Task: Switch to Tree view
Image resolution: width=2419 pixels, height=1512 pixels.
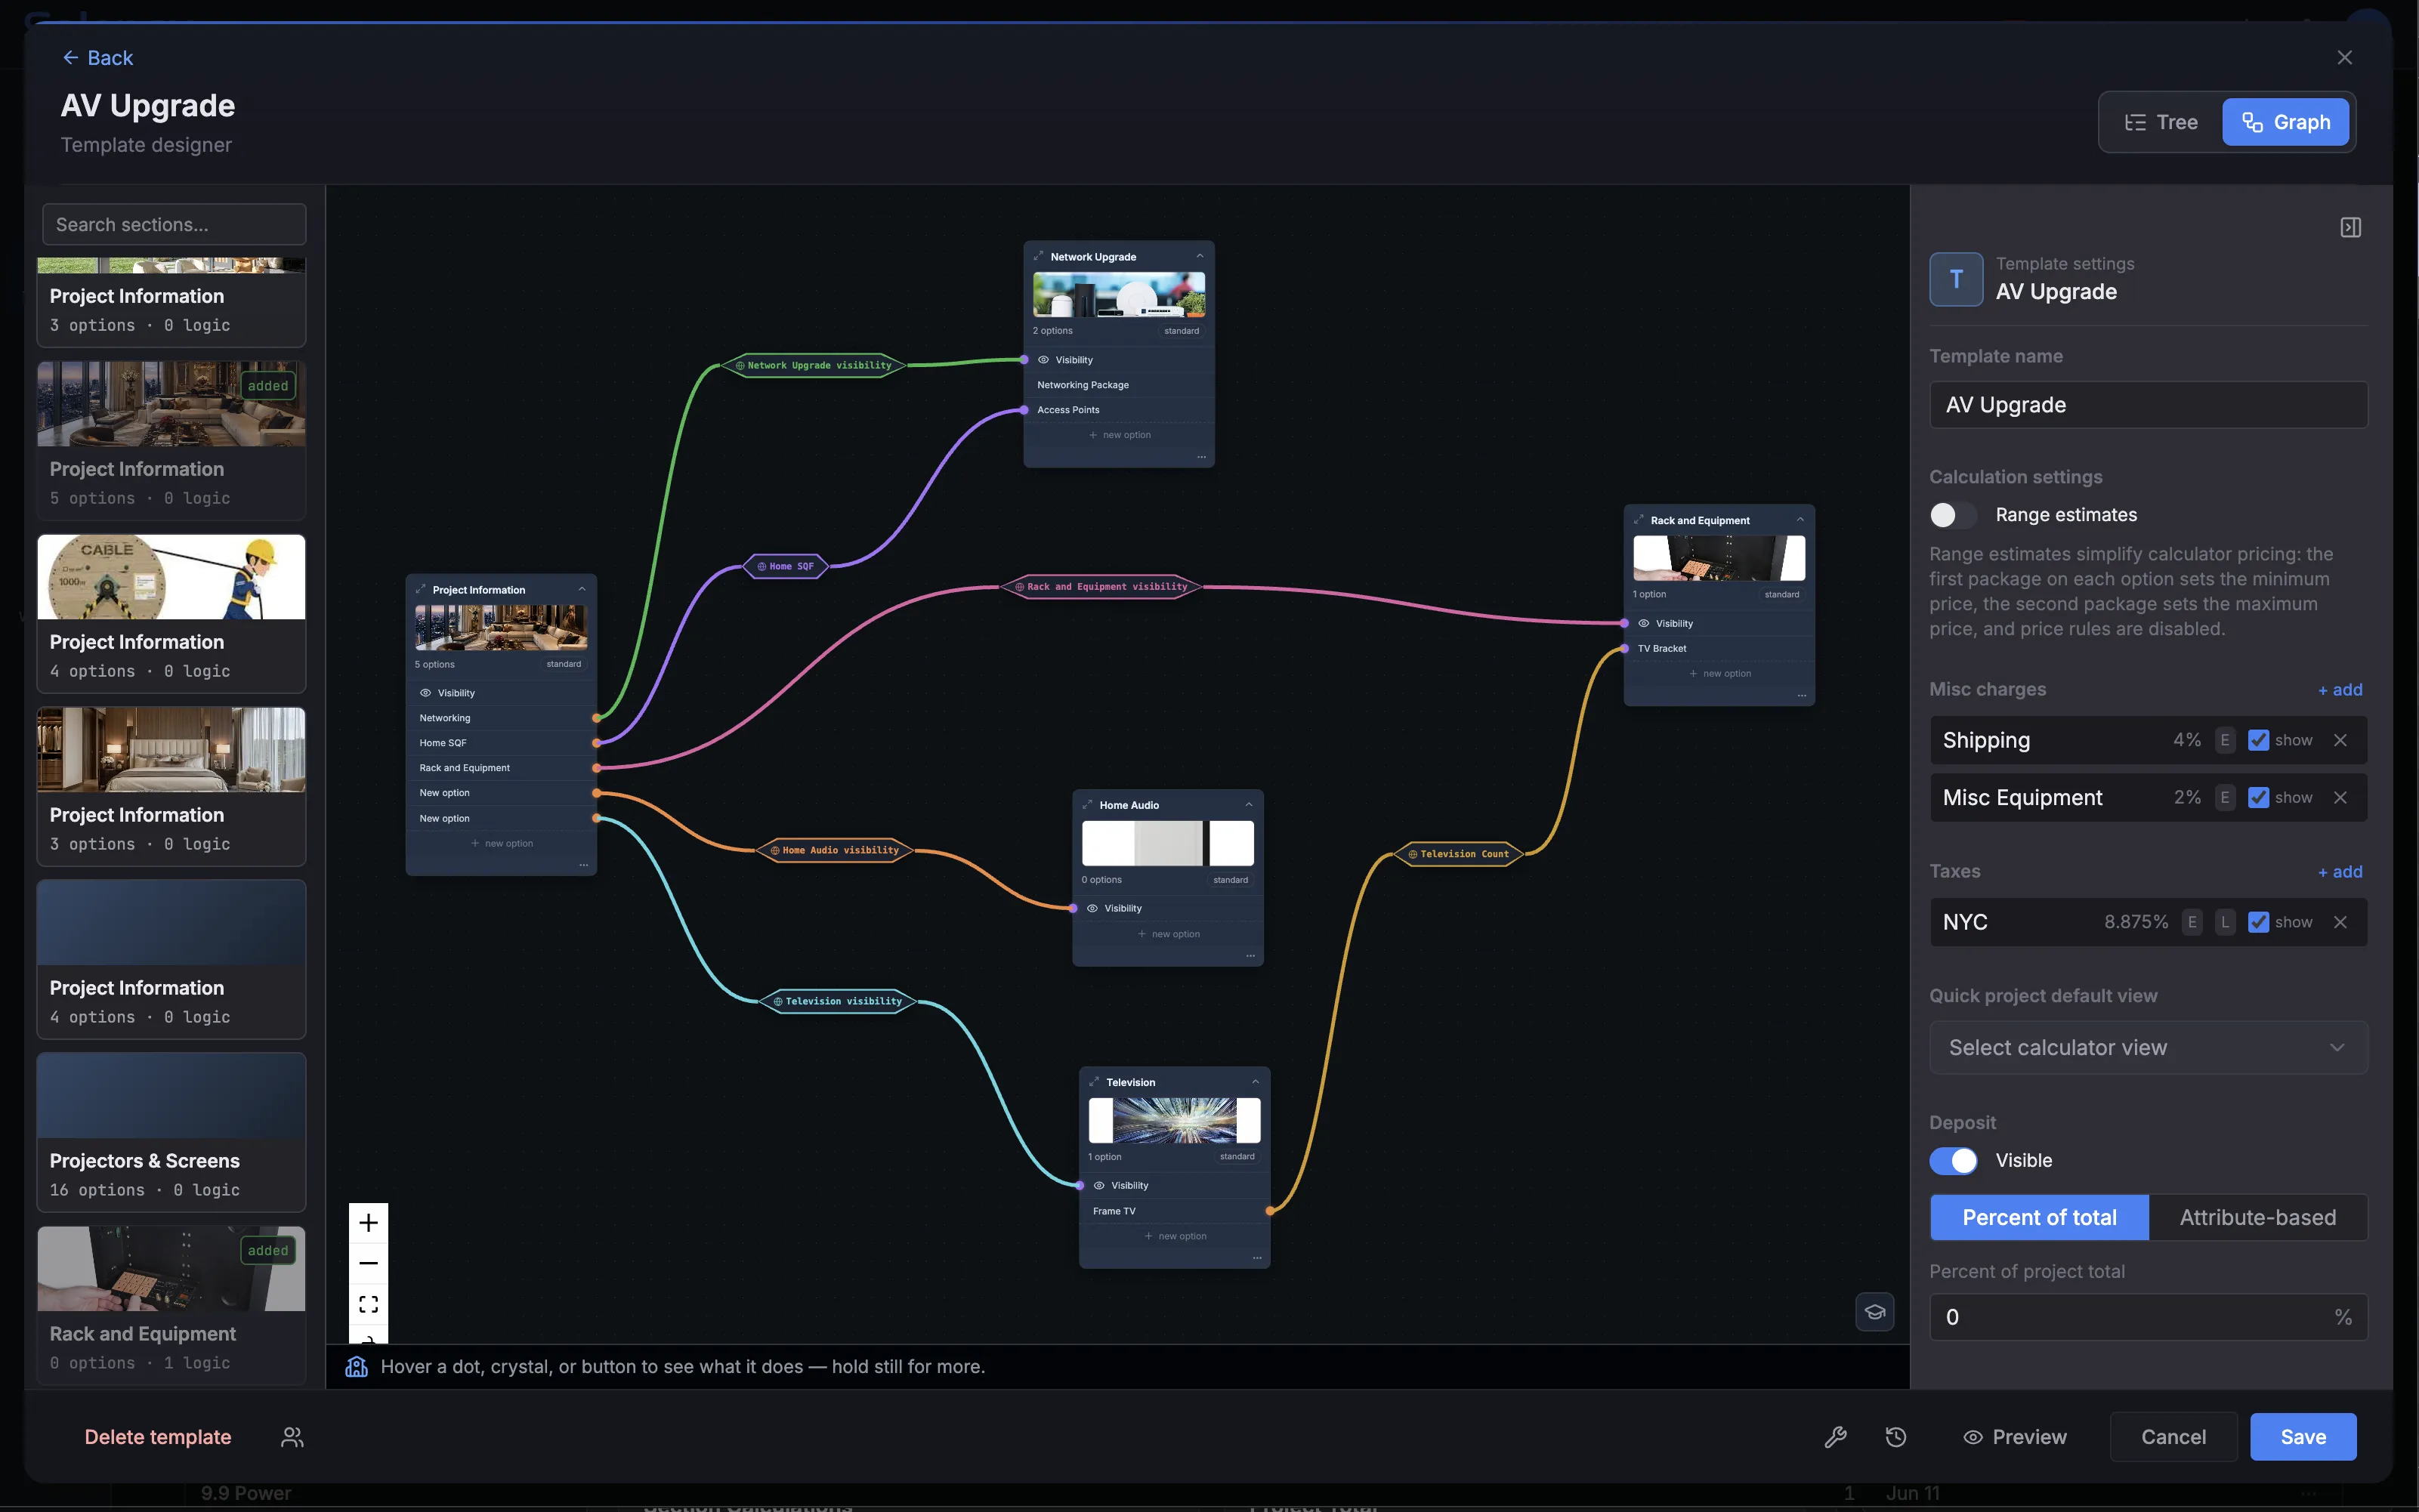Action: pyautogui.click(x=2161, y=122)
